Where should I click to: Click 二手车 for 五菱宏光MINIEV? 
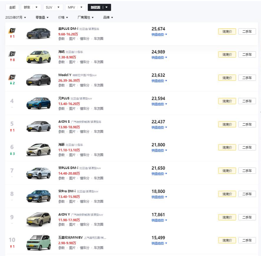click(247, 240)
